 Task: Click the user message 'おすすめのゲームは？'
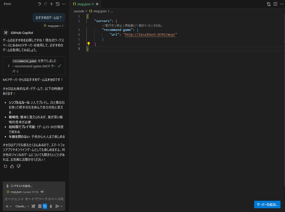pyautogui.click(x=49, y=18)
